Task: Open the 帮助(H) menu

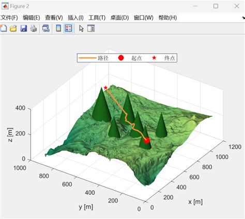Action: [167, 18]
